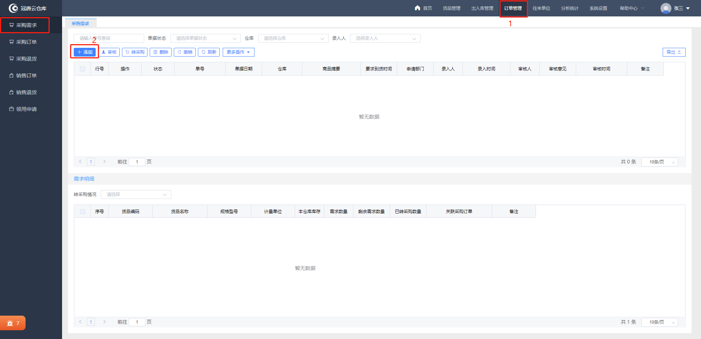Click the 转采购 toolbar button
Viewport: 701px width, 339px height.
pos(135,52)
